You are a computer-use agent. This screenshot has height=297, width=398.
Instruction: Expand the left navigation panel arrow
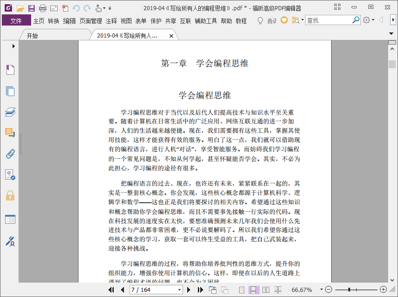pos(13,46)
